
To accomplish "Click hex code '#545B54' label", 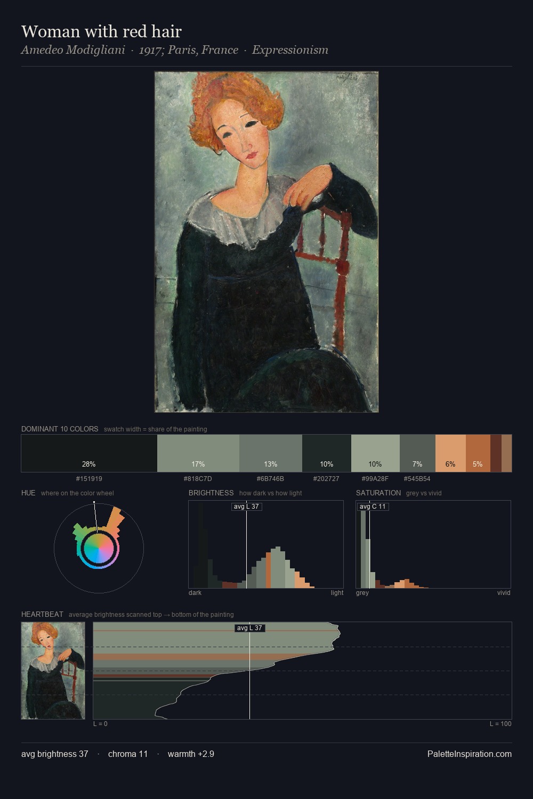I will (417, 479).
